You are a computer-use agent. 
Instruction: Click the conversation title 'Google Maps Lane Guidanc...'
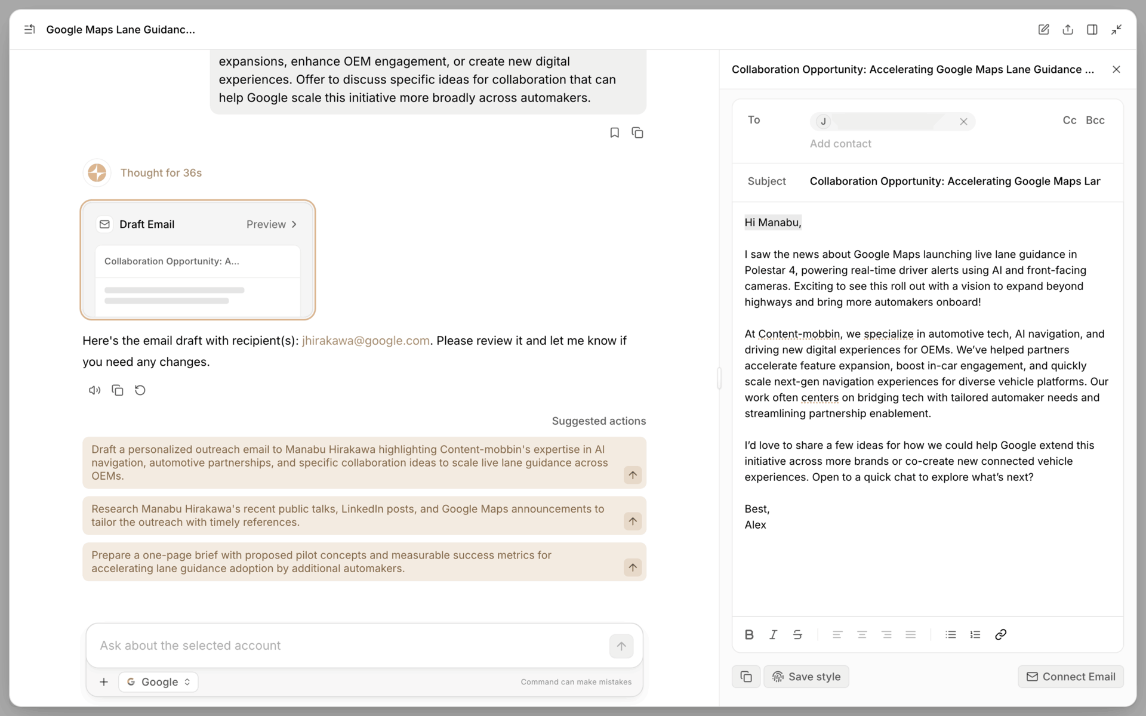tap(121, 29)
